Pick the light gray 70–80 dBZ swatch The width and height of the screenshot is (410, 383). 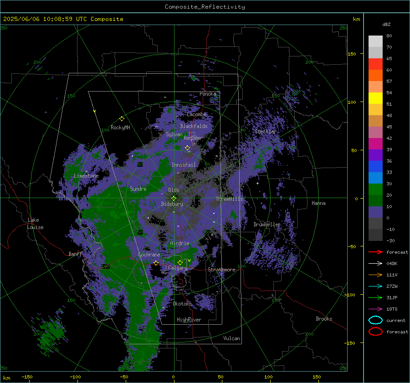pos(375,41)
